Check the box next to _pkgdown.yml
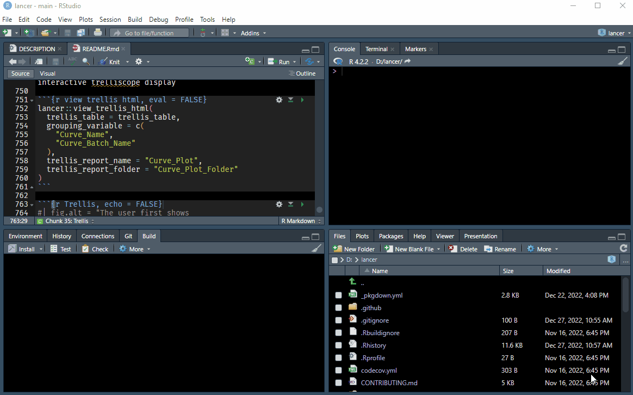This screenshot has width=633, height=395. (x=338, y=295)
